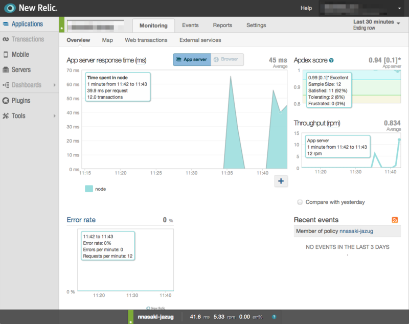Click Plugins label in the sidebar

pos(21,101)
